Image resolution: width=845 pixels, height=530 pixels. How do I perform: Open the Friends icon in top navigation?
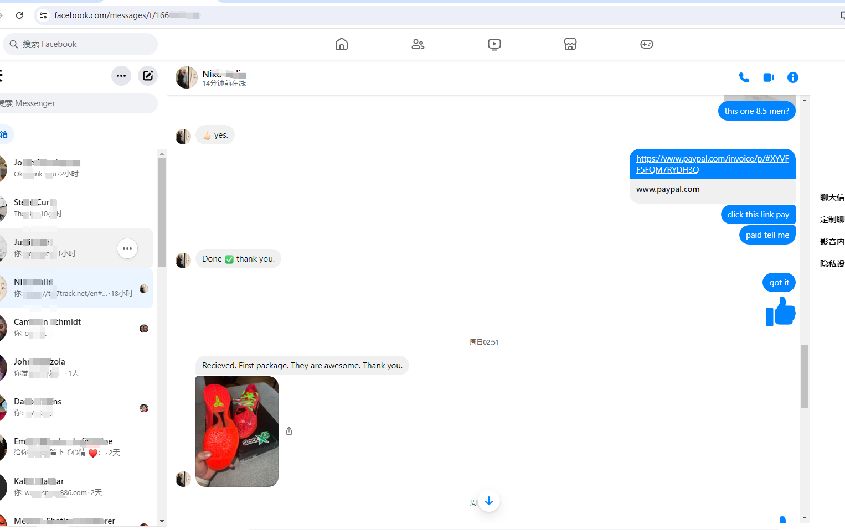[418, 44]
